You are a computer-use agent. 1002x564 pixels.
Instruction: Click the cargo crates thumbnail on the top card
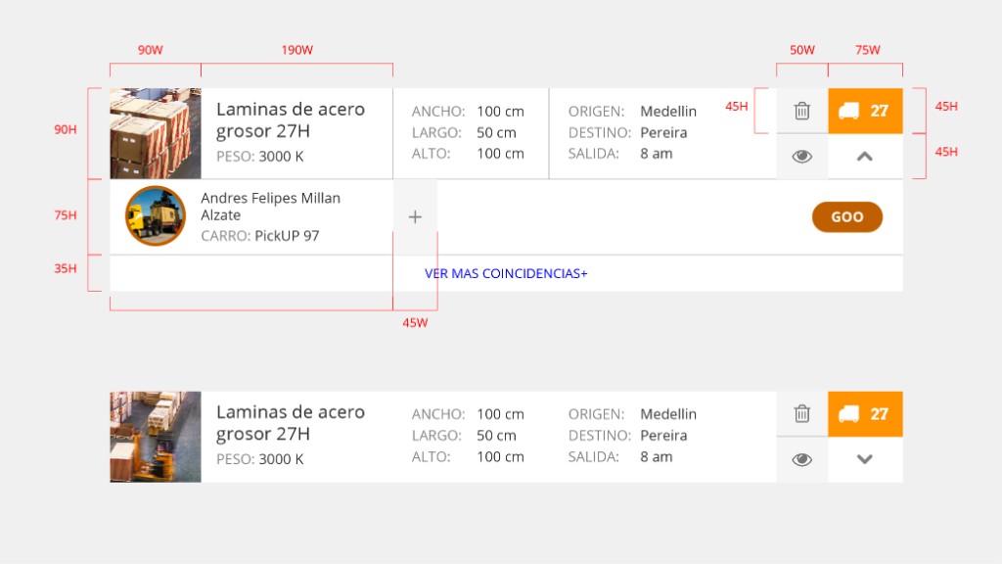155,133
